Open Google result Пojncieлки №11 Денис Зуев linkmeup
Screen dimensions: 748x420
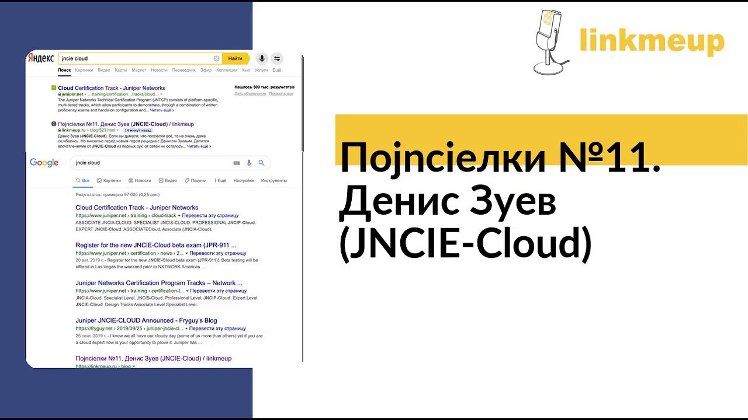153,358
